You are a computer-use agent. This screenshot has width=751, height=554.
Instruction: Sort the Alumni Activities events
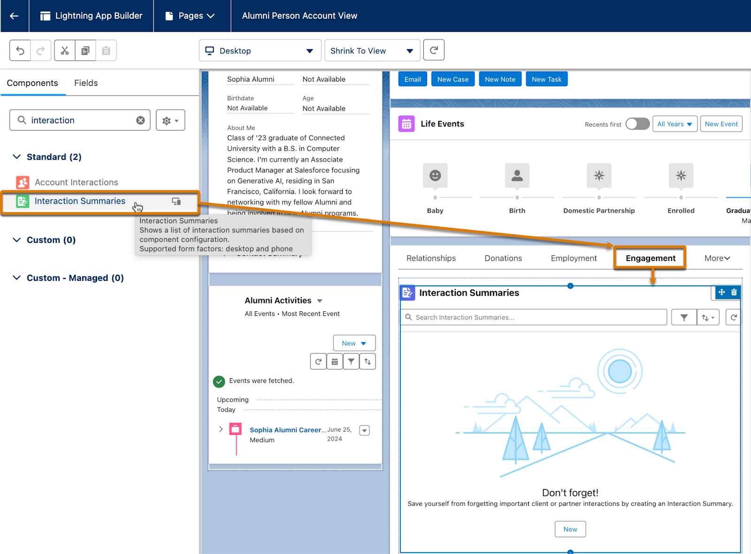click(x=368, y=362)
